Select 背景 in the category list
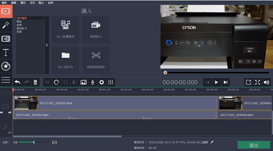 click(x=19, y=32)
